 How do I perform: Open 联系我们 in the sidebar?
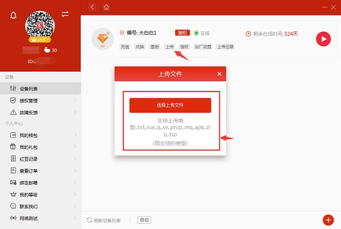tap(40, 206)
